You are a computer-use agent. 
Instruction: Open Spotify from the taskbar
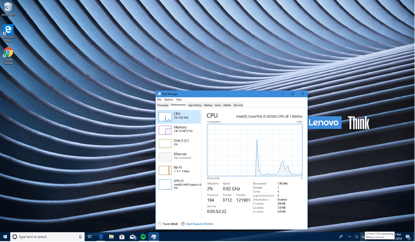pos(143,237)
